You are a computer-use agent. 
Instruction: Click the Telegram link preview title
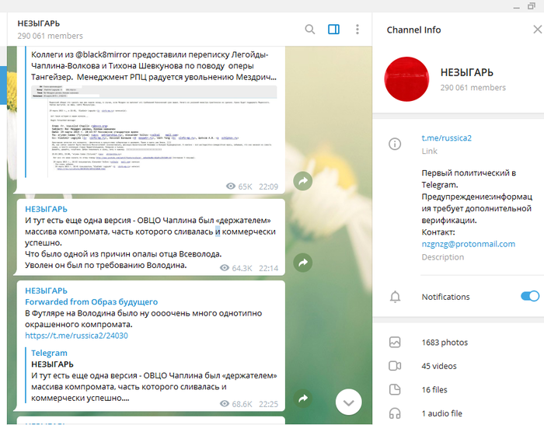click(49, 354)
